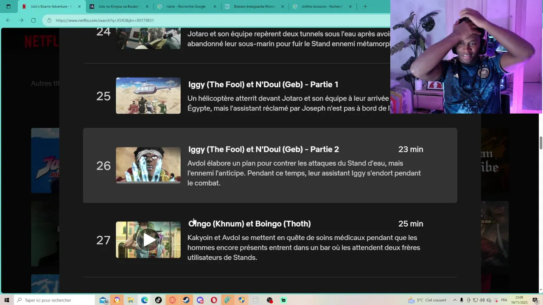The height and width of the screenshot is (305, 543).
Task: Reload the Netflix page
Action: [x=33, y=20]
